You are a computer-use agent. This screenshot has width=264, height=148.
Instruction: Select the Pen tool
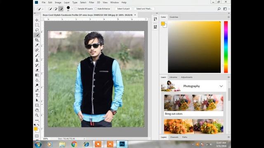point(37,90)
